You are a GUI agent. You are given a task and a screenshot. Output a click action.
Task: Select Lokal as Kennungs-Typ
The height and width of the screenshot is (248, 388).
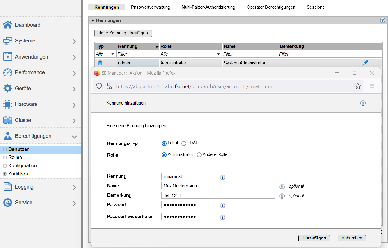click(164, 143)
